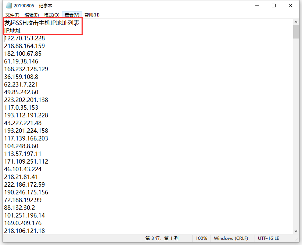Open the 格式(O) menu

pos(51,15)
